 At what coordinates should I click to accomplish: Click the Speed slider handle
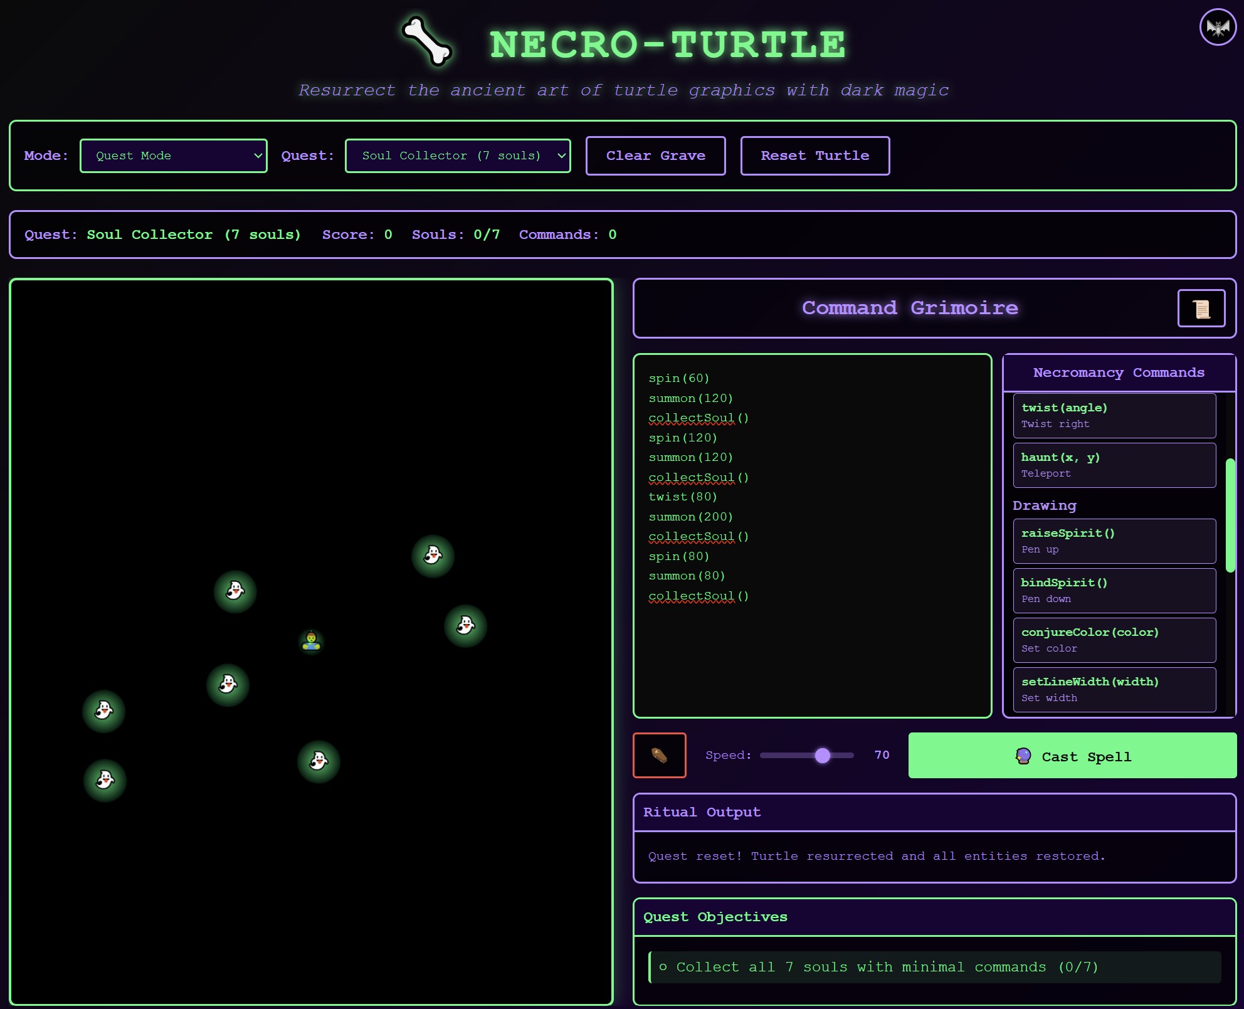pyautogui.click(x=822, y=755)
